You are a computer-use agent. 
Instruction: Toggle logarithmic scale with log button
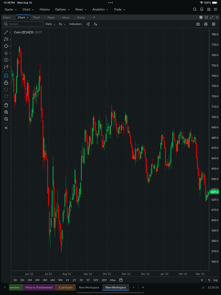215,280
